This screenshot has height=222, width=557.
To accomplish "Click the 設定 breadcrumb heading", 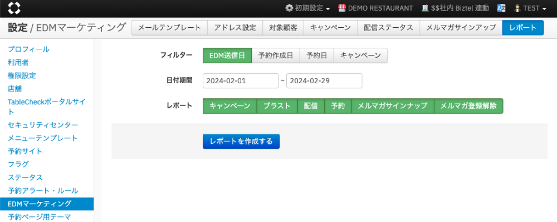I will pos(17,27).
